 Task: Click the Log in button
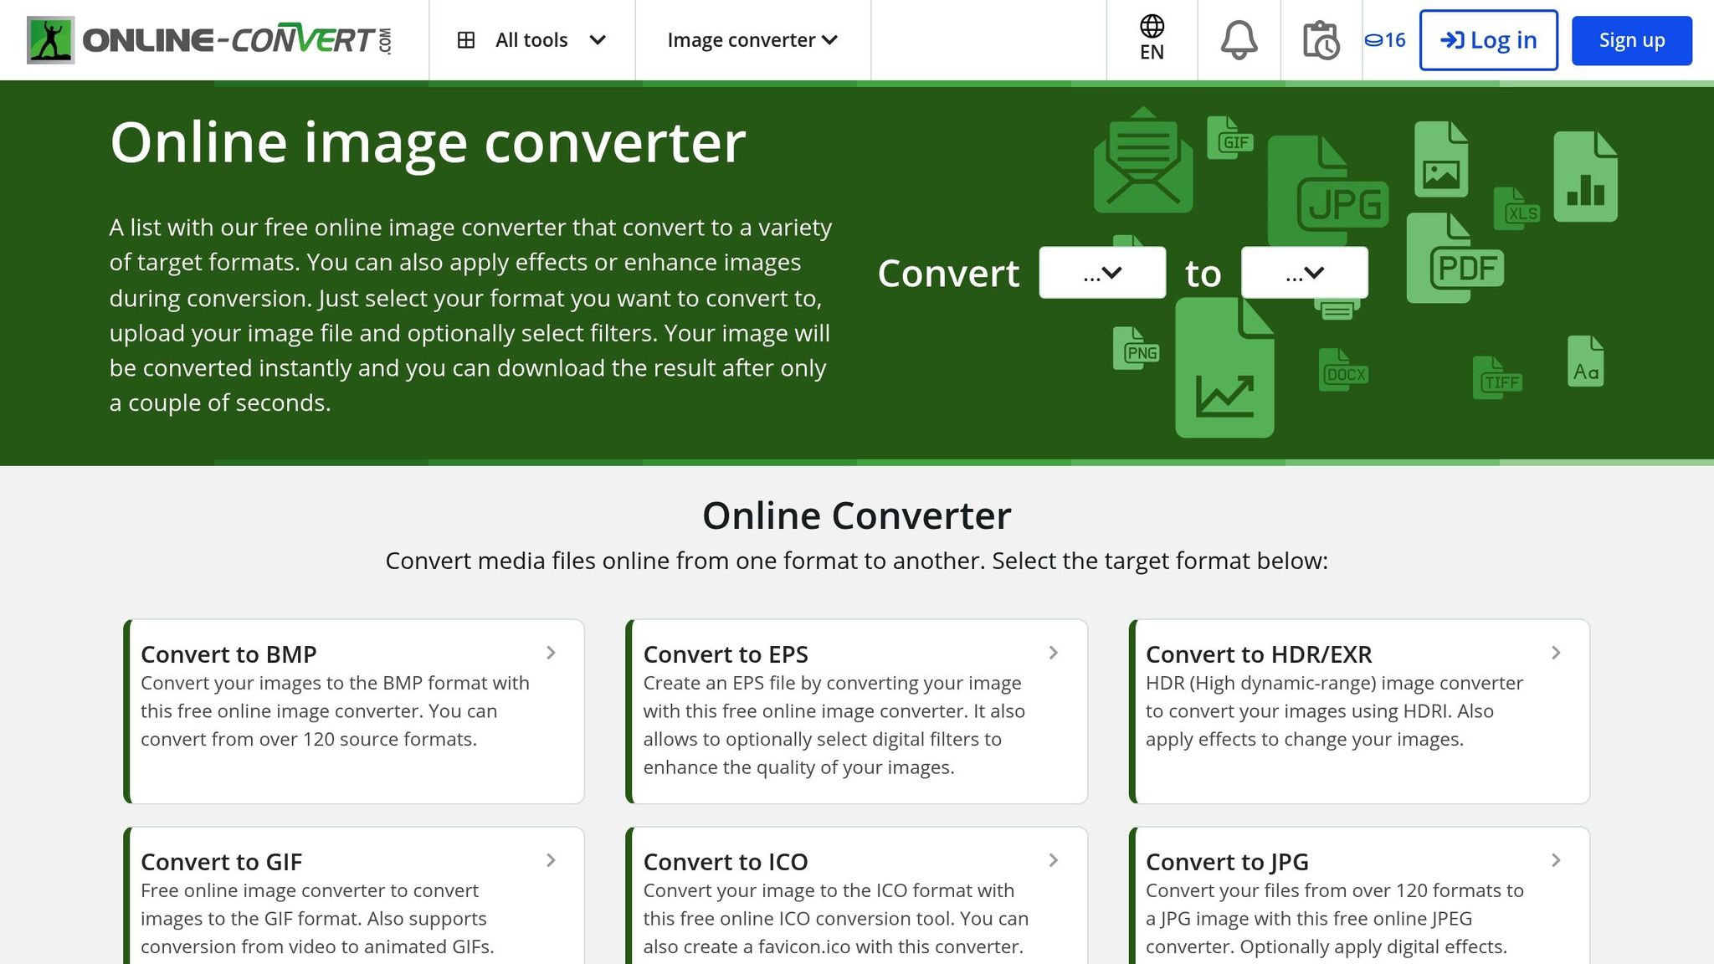[x=1488, y=39]
